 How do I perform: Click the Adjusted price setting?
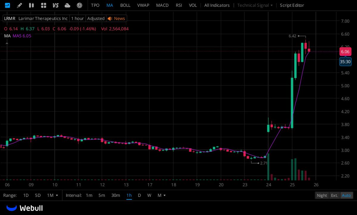coord(95,18)
